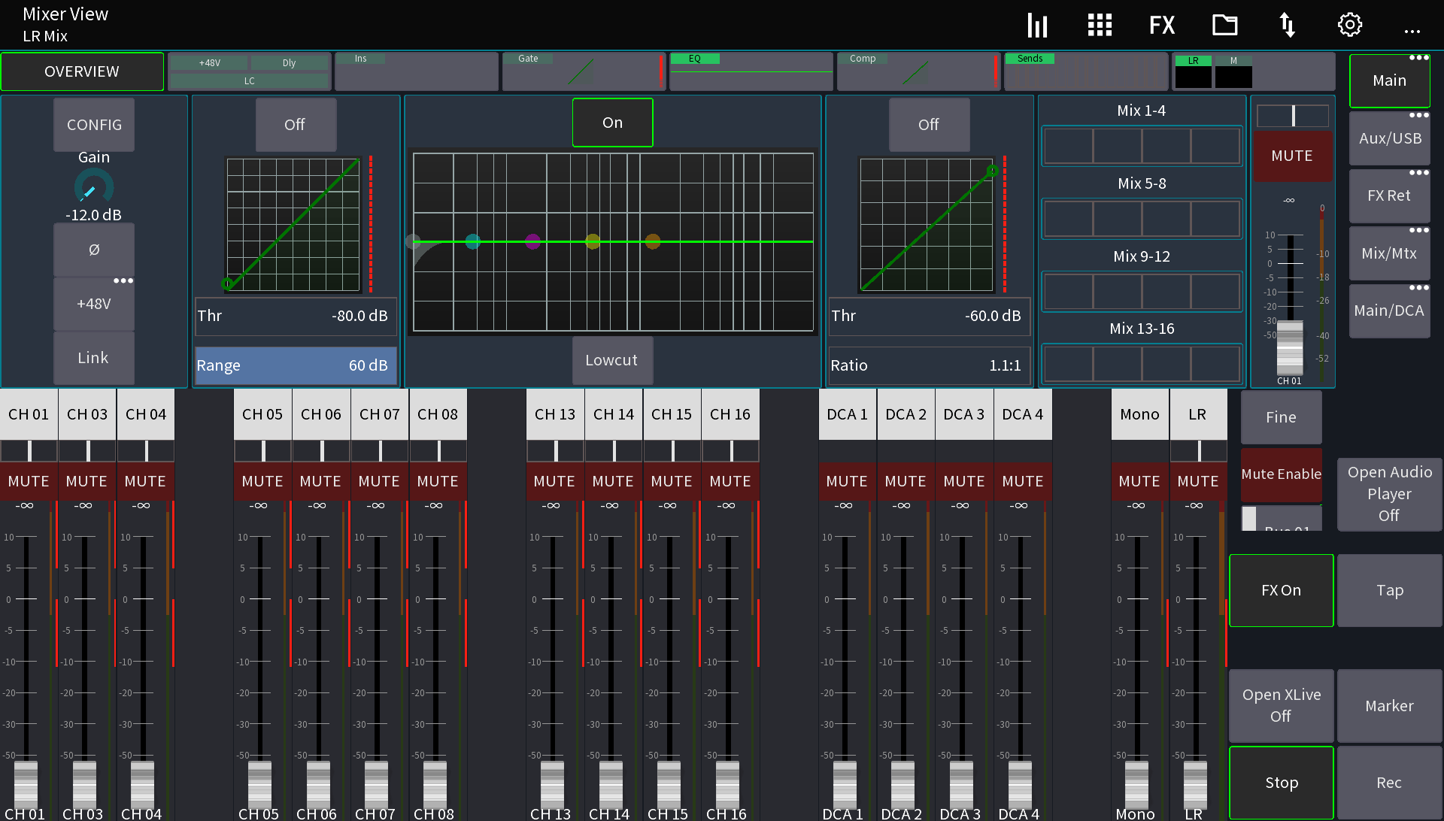1444x821 pixels.
Task: Open the ellipsis overflow menu
Action: (1412, 30)
